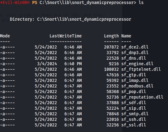
Task: Click the ls command in the prompt
Action: 141,2
